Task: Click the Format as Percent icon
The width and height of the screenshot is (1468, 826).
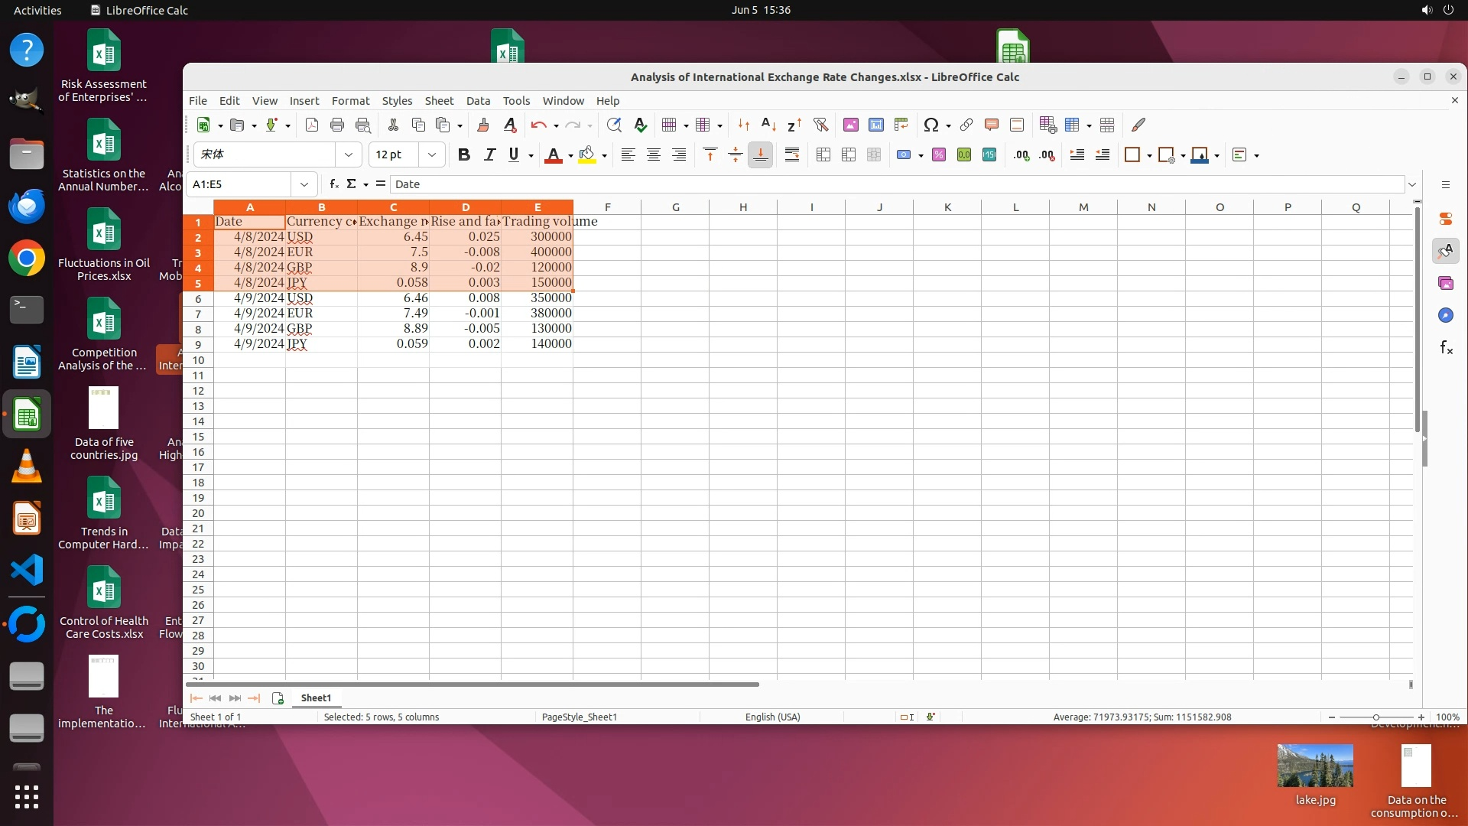Action: point(939,154)
